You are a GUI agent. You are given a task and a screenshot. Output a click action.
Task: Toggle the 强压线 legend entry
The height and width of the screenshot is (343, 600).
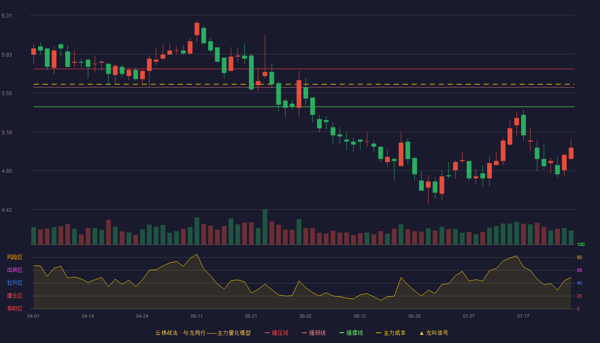(x=276, y=333)
